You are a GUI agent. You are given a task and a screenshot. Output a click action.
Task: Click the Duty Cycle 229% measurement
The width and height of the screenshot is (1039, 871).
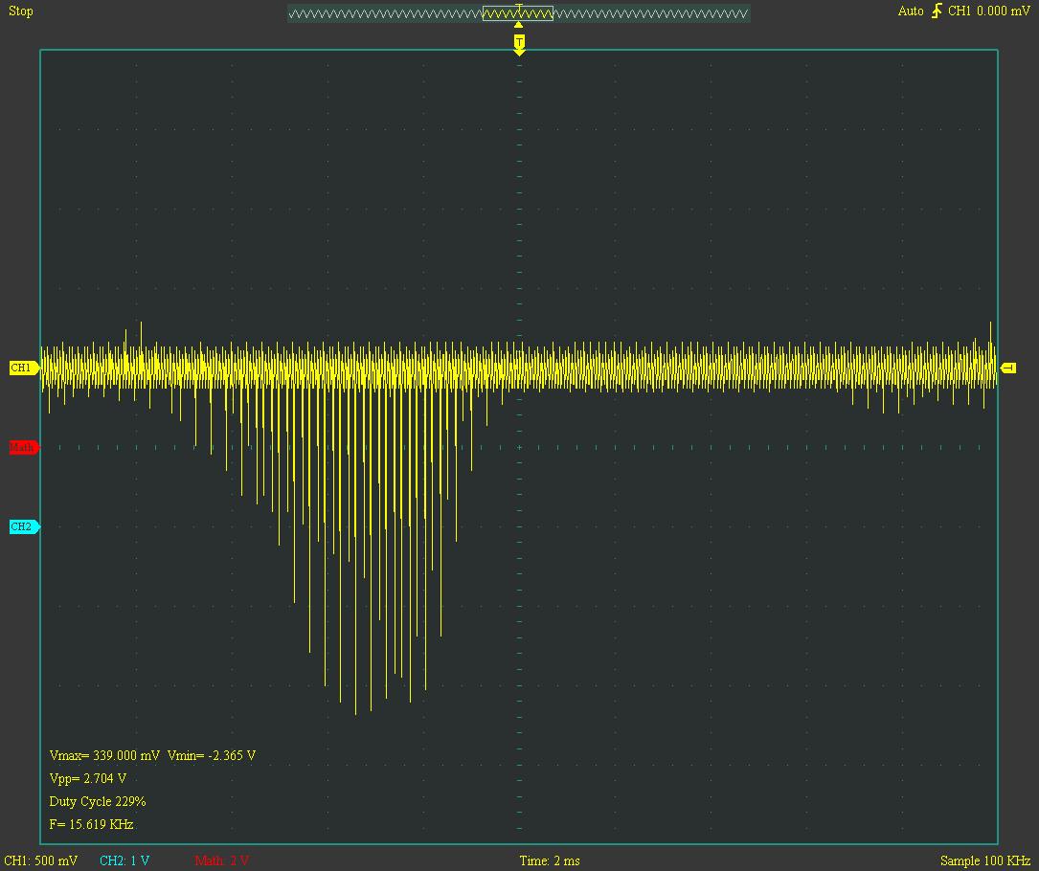[98, 801]
